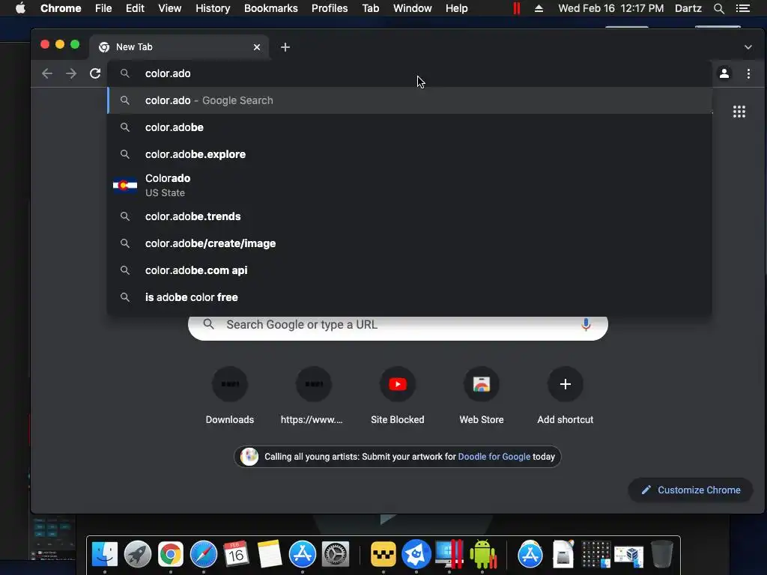Open the Downloads shortcut
The image size is (767, 575).
click(229, 396)
